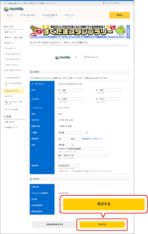Open the すぐたまスタンプラリー banner
The image size is (148, 234).
(x=80, y=32)
